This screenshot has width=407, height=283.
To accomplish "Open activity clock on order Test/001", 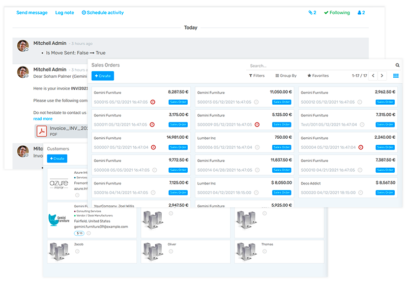I will coord(362,124).
